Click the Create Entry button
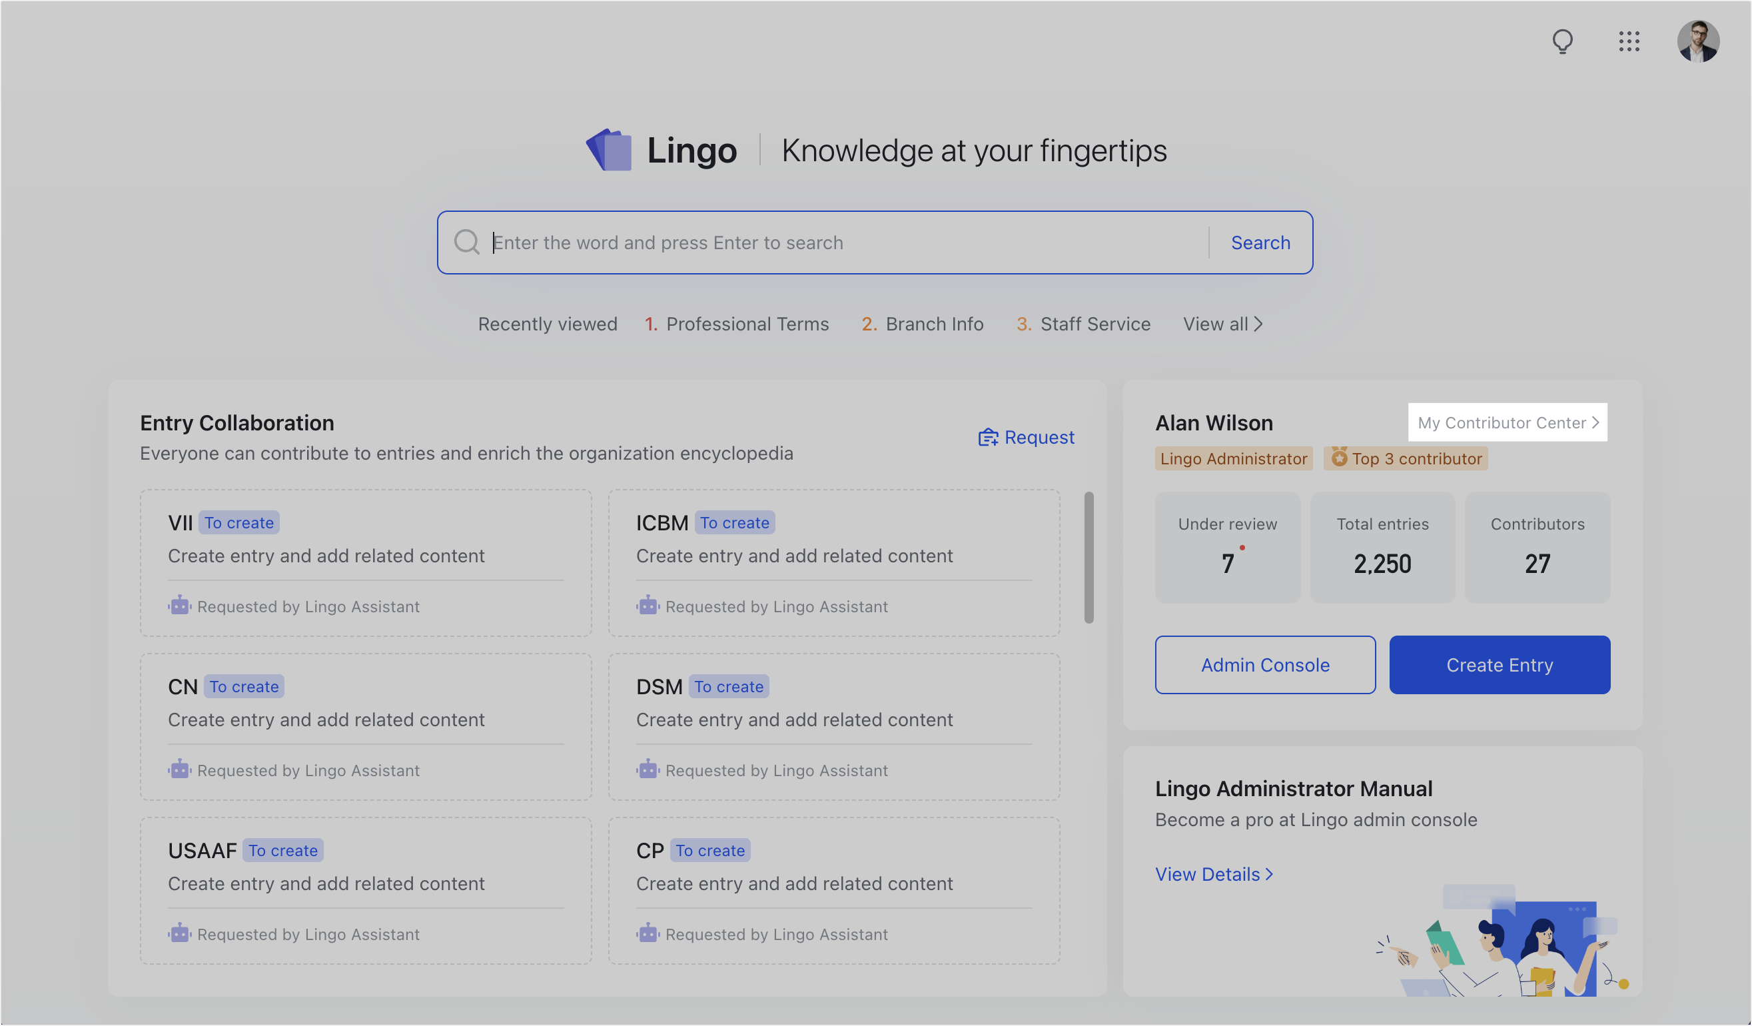The width and height of the screenshot is (1752, 1026). click(1499, 664)
